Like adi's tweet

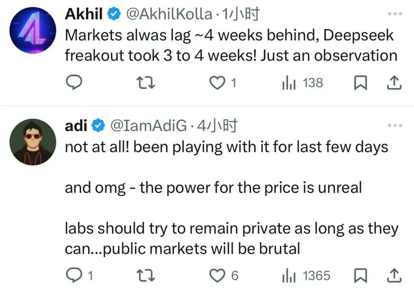point(219,275)
